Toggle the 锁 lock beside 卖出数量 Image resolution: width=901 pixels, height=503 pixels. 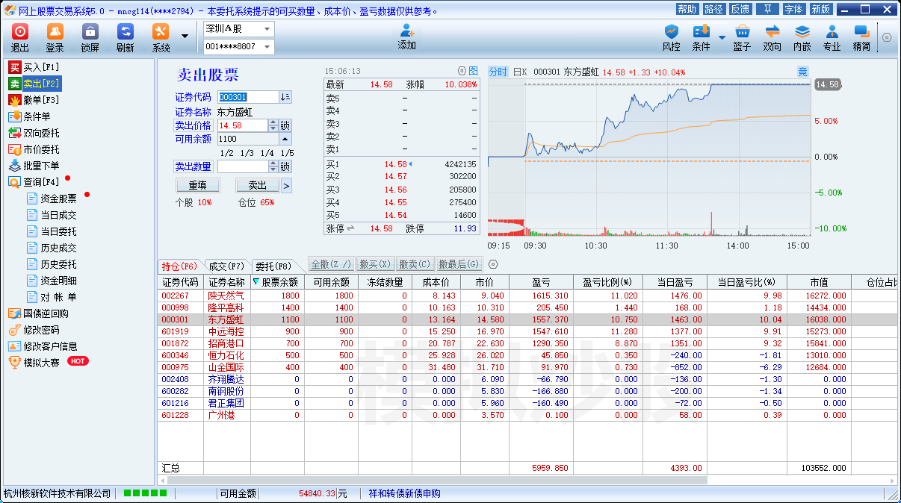[x=285, y=166]
